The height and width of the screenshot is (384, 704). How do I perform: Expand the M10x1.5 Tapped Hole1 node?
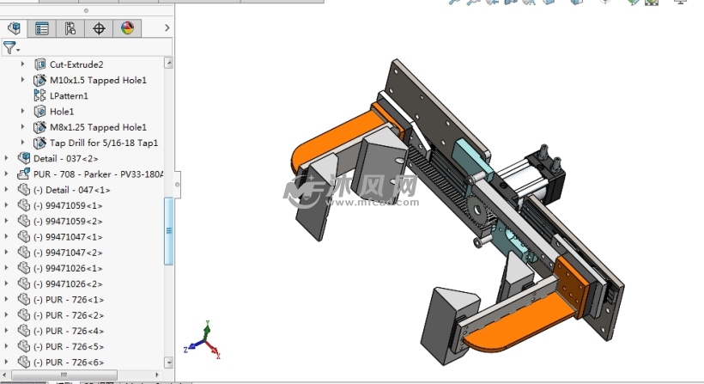pyautogui.click(x=23, y=80)
